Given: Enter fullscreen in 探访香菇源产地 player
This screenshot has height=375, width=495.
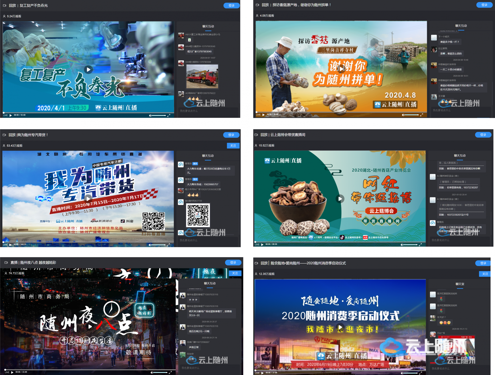Looking at the screenshot, I should point(422,115).
